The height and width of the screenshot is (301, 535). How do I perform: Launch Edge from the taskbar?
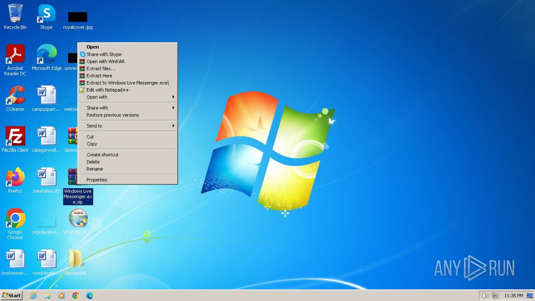tap(90, 296)
